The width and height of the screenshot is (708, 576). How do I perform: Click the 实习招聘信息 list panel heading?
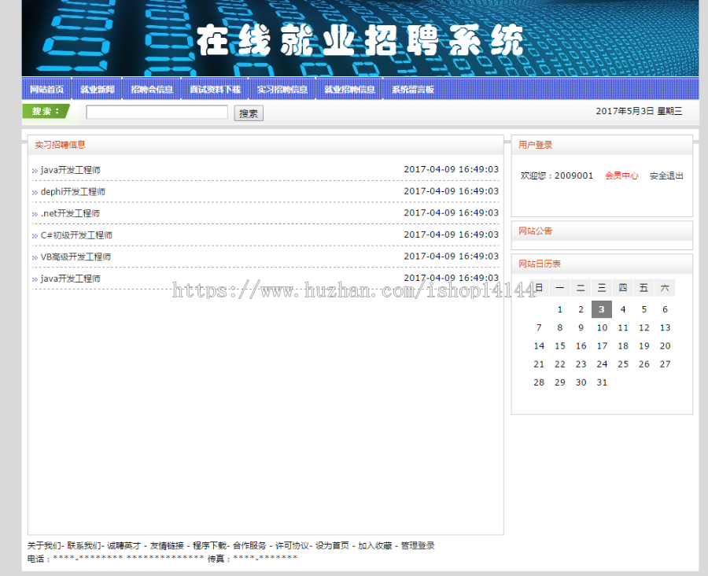coord(266,145)
